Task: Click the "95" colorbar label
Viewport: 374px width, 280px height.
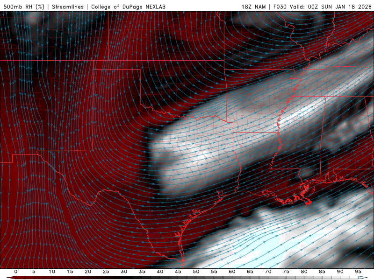Action: [358, 272]
